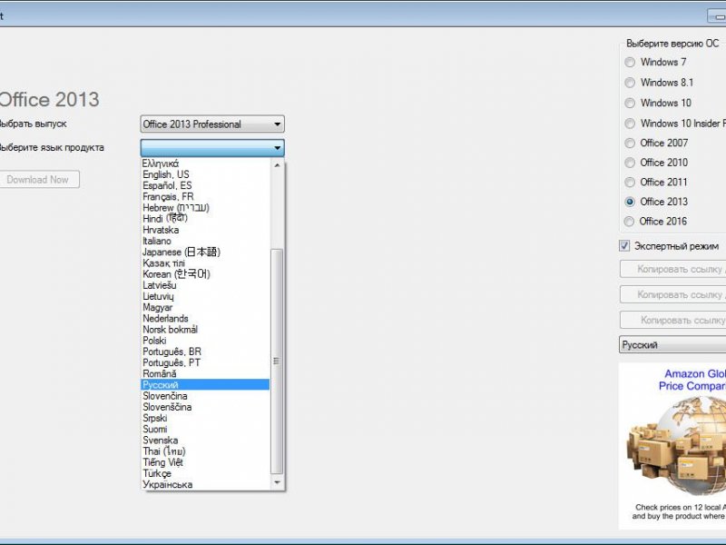Screen dimensions: 726x545
Task: Select Slovenščina in the language list
Action: 205,407
